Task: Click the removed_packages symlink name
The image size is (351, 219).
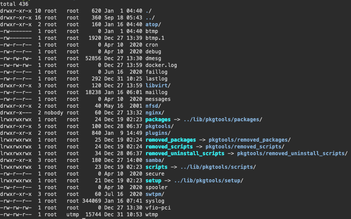Action: click(x=171, y=140)
